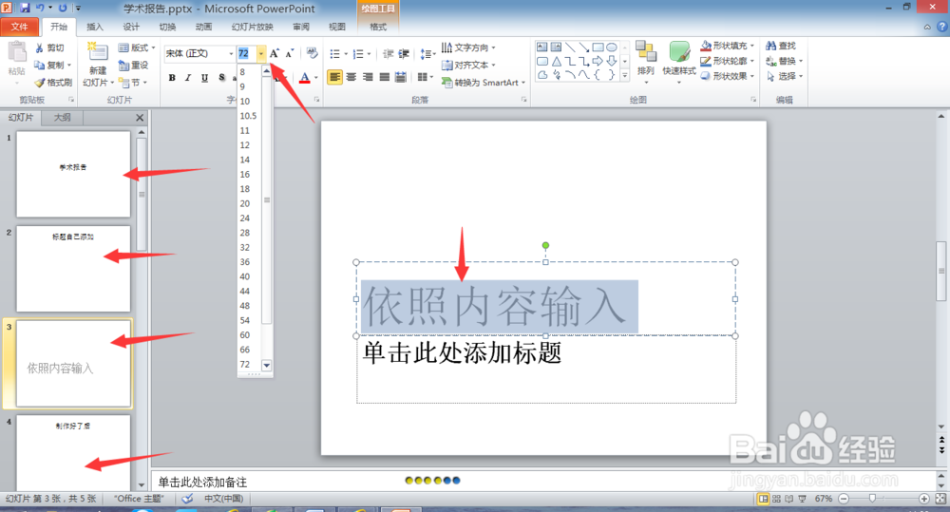Open the Animations (动画) ribbon tab
Image resolution: width=950 pixels, height=512 pixels.
pyautogui.click(x=204, y=27)
